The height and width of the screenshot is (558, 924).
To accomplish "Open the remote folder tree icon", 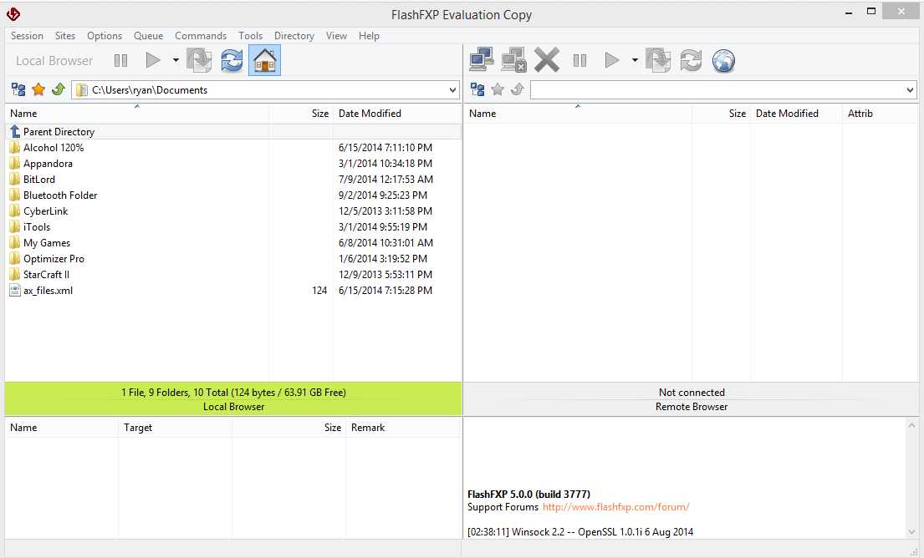I will [477, 89].
